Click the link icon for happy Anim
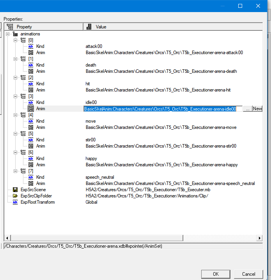 point(31,165)
